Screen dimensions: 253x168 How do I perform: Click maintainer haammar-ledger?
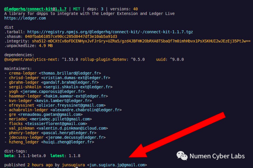(x=25, y=96)
